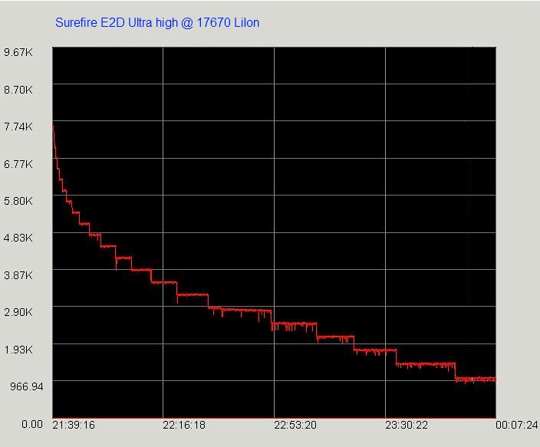
Task: Click the 5.80K y-axis label
Action: tap(18, 201)
